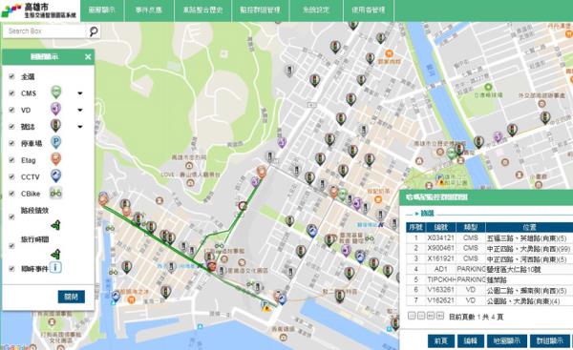Expand the VD layer dropdown arrow
573x350 pixels.
pyautogui.click(x=80, y=110)
